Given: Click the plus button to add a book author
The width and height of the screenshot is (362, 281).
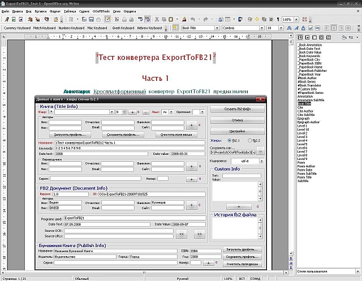Looking at the screenshot, I should pos(191,125).
